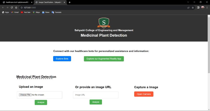The image size is (210, 111).
Task: Close the Image Classification tab
Action: point(64,2)
